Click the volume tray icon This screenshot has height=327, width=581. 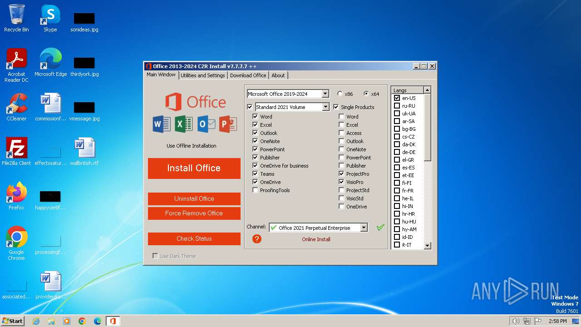pyautogui.click(x=516, y=321)
